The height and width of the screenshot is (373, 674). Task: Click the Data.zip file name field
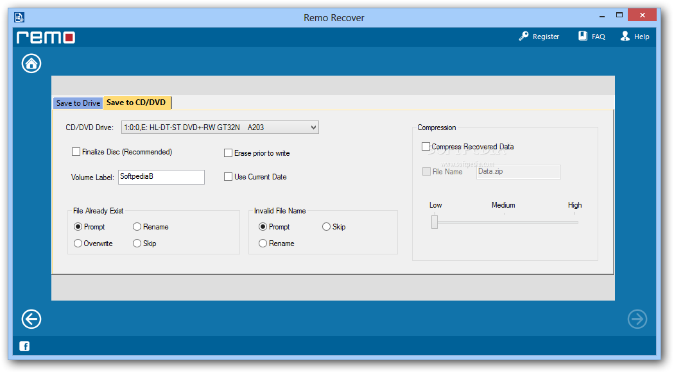tap(519, 172)
